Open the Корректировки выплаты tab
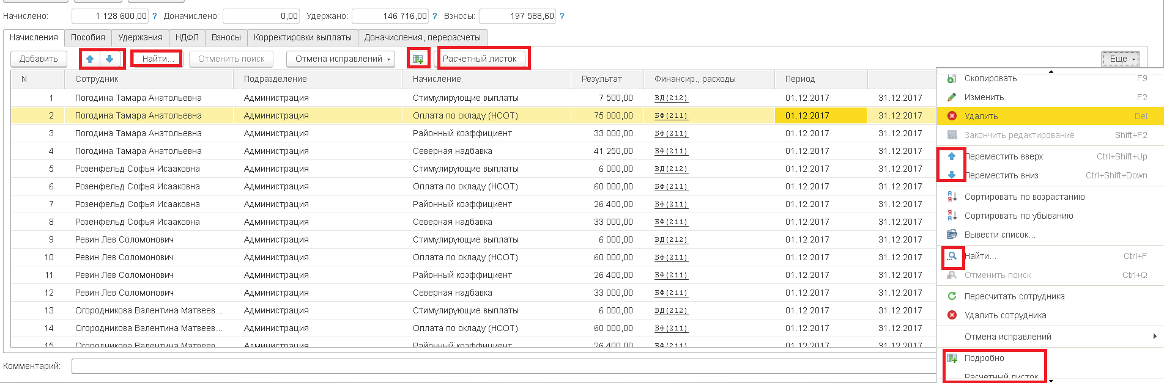Image resolution: width=1164 pixels, height=383 pixels. click(x=303, y=38)
